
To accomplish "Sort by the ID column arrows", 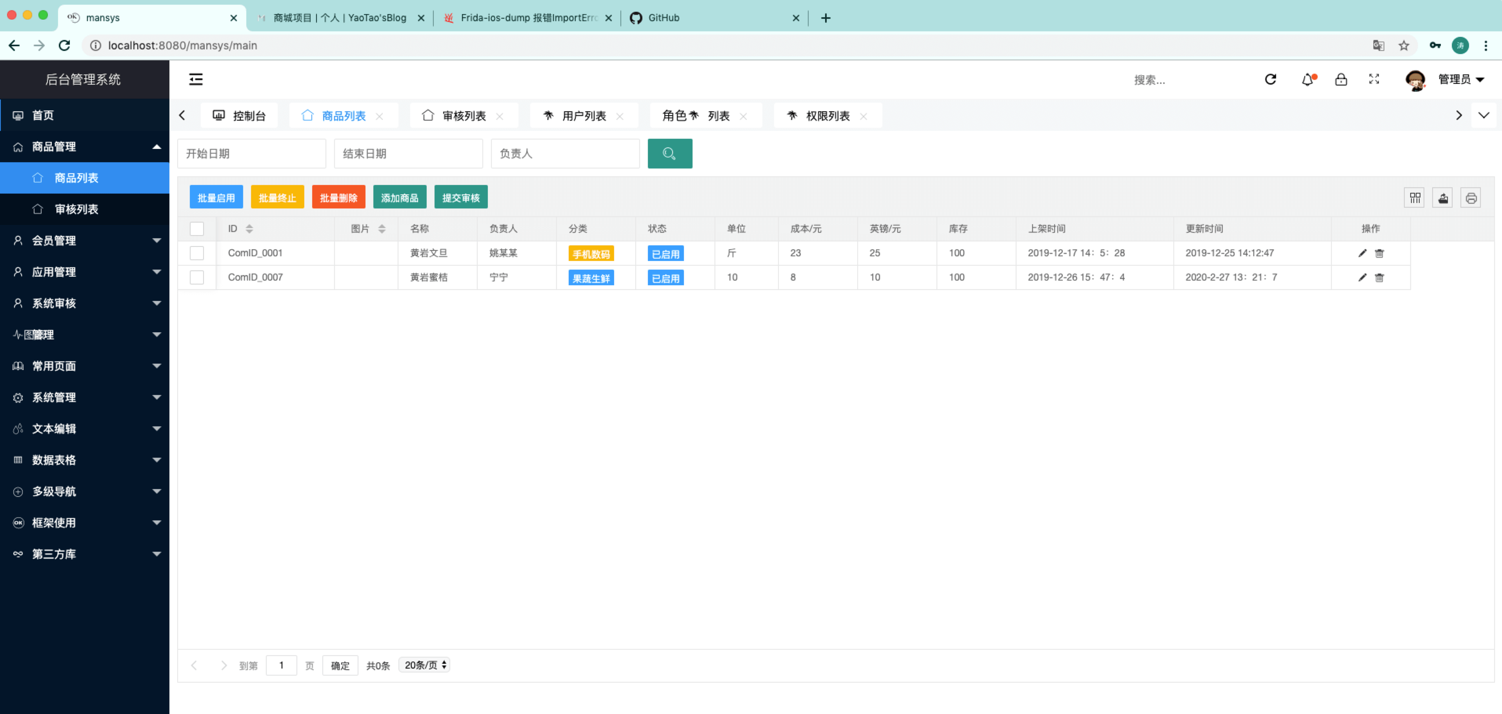I will 249,228.
